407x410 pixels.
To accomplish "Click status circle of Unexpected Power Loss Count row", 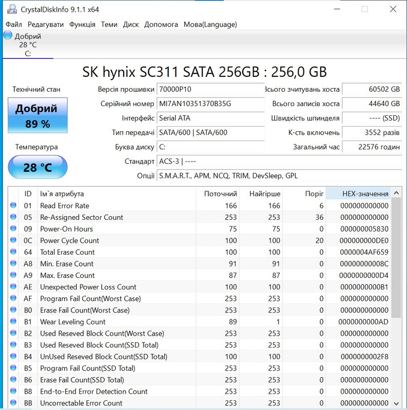I will (13, 286).
